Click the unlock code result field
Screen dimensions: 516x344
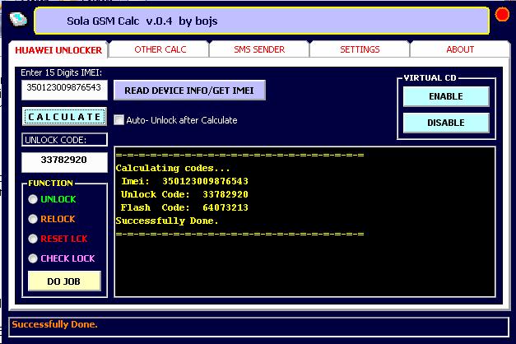point(64,162)
